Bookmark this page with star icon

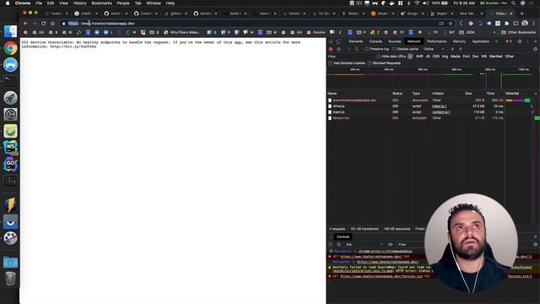pos(451,24)
